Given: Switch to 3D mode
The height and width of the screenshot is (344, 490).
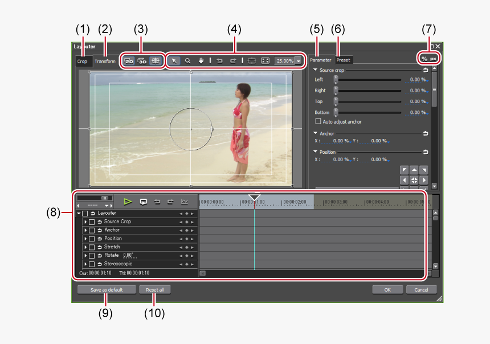Looking at the screenshot, I should click(142, 60).
